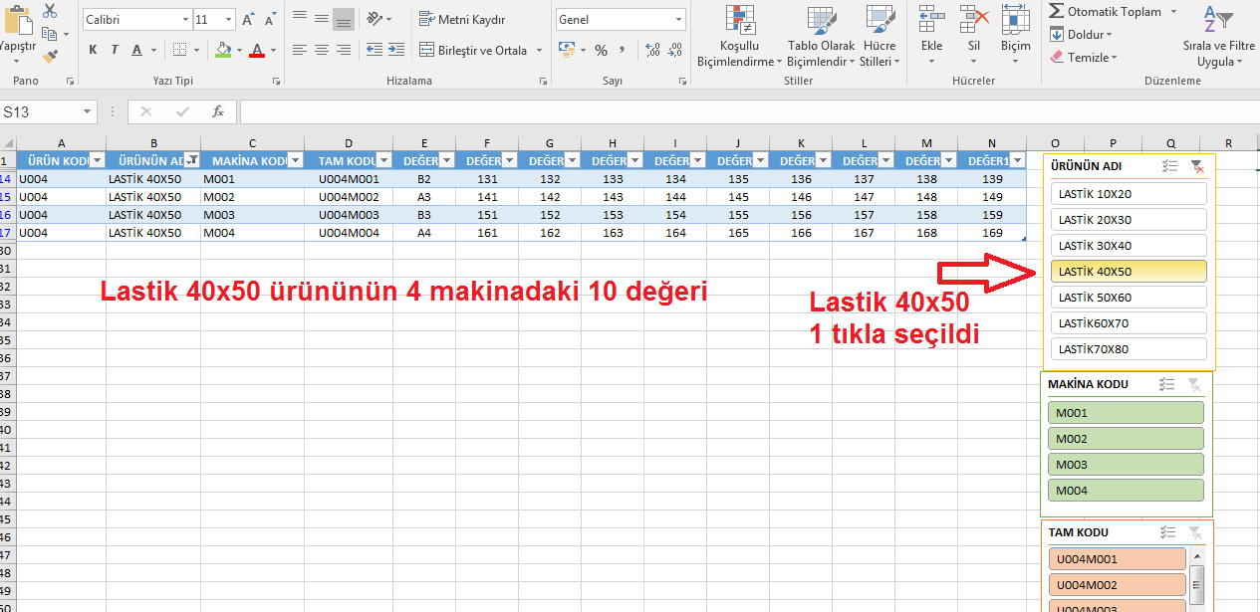Apply comma style

point(623,50)
